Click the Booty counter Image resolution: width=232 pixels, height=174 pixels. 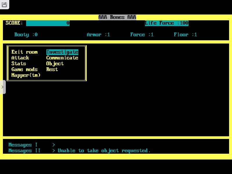tap(26, 35)
